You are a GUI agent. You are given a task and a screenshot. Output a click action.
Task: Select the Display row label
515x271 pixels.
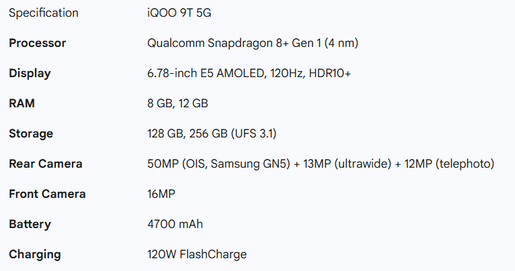coord(30,73)
